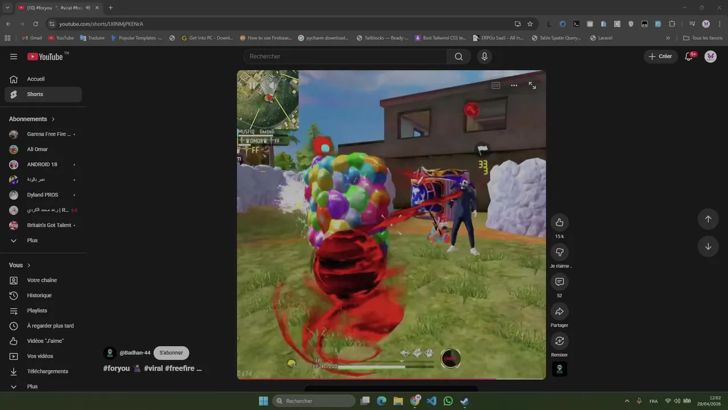Open the @Badhan-44 channel link
728x410 pixels.
(135, 352)
